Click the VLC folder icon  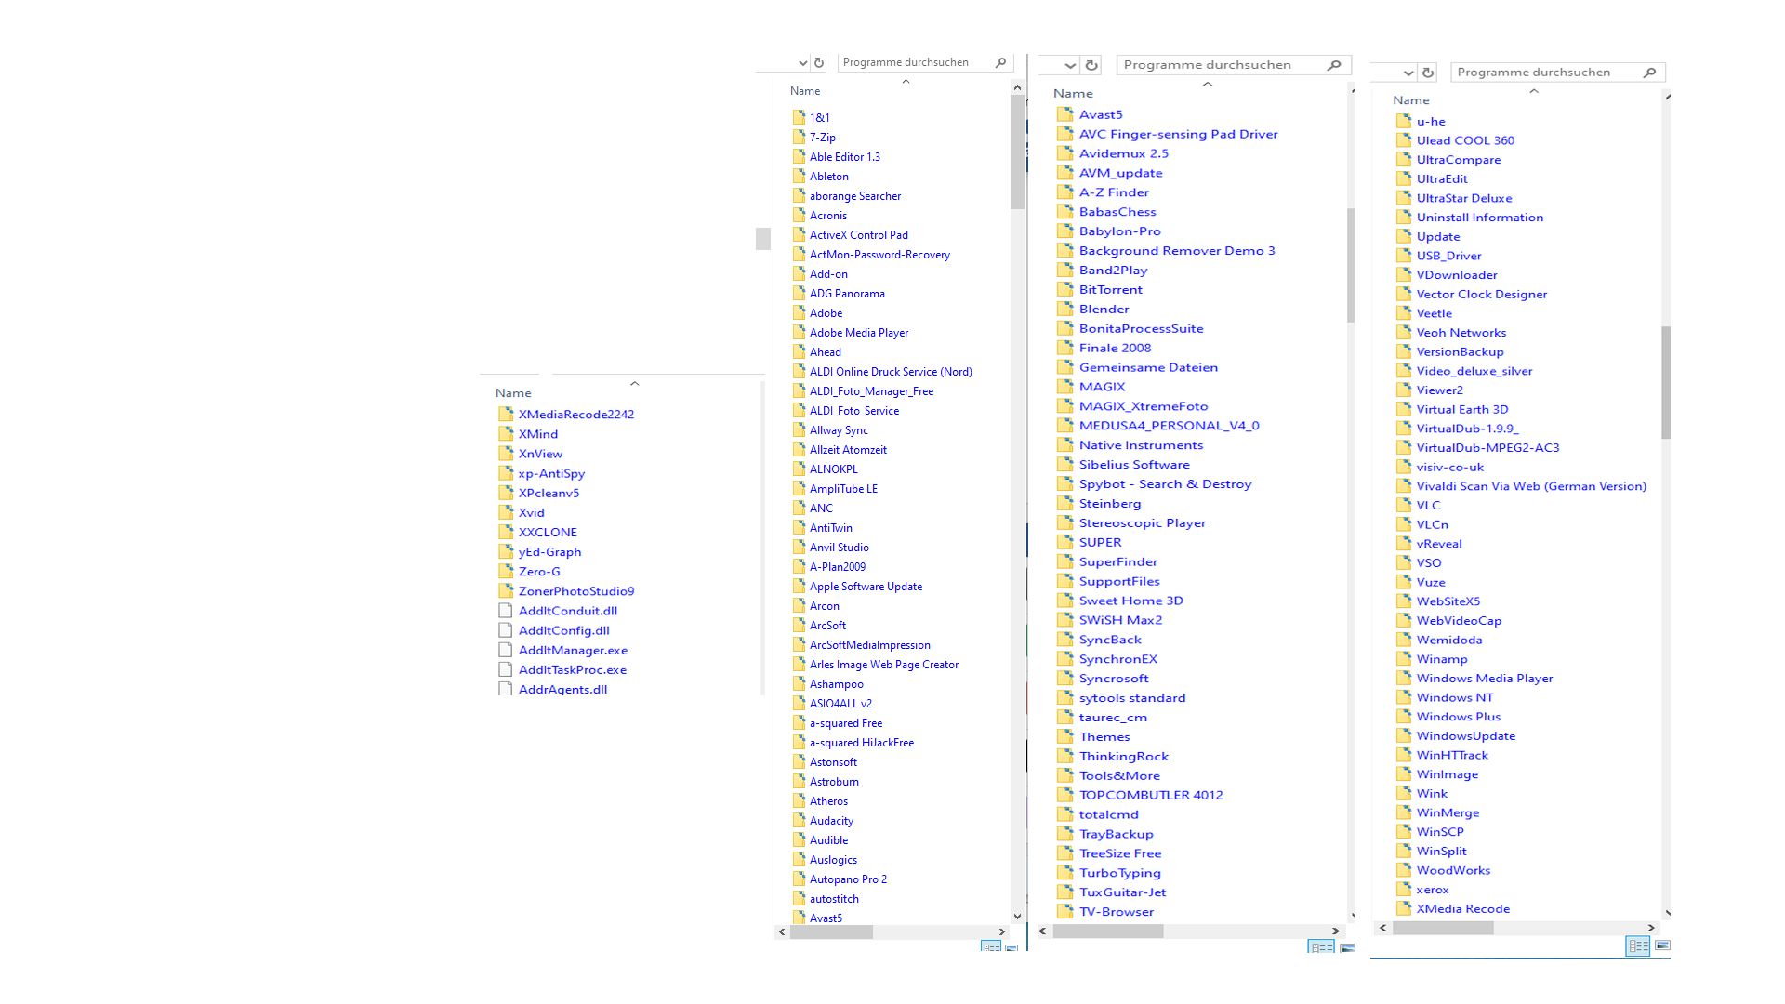click(1404, 506)
